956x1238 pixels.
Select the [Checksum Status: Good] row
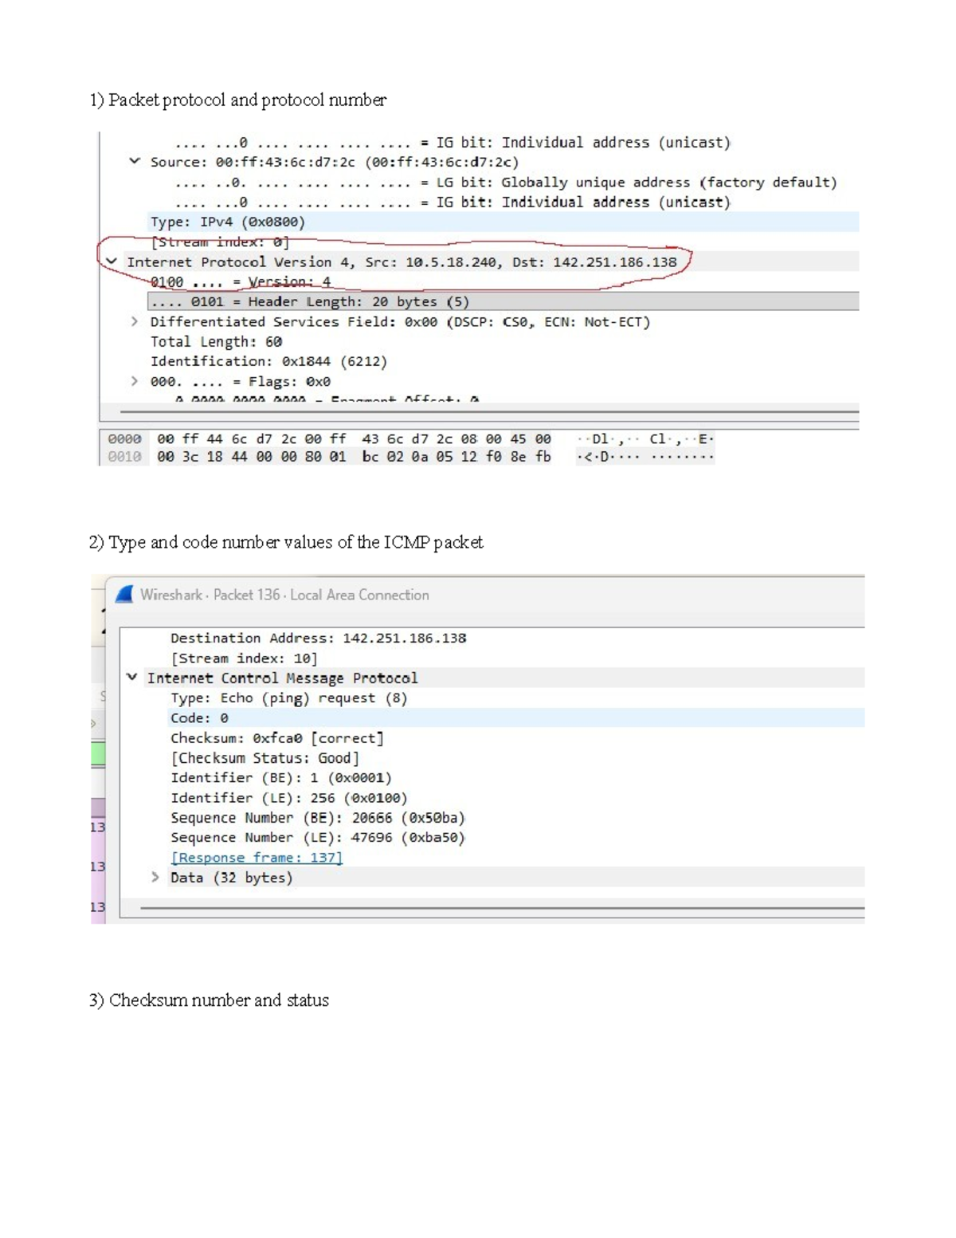(x=264, y=757)
